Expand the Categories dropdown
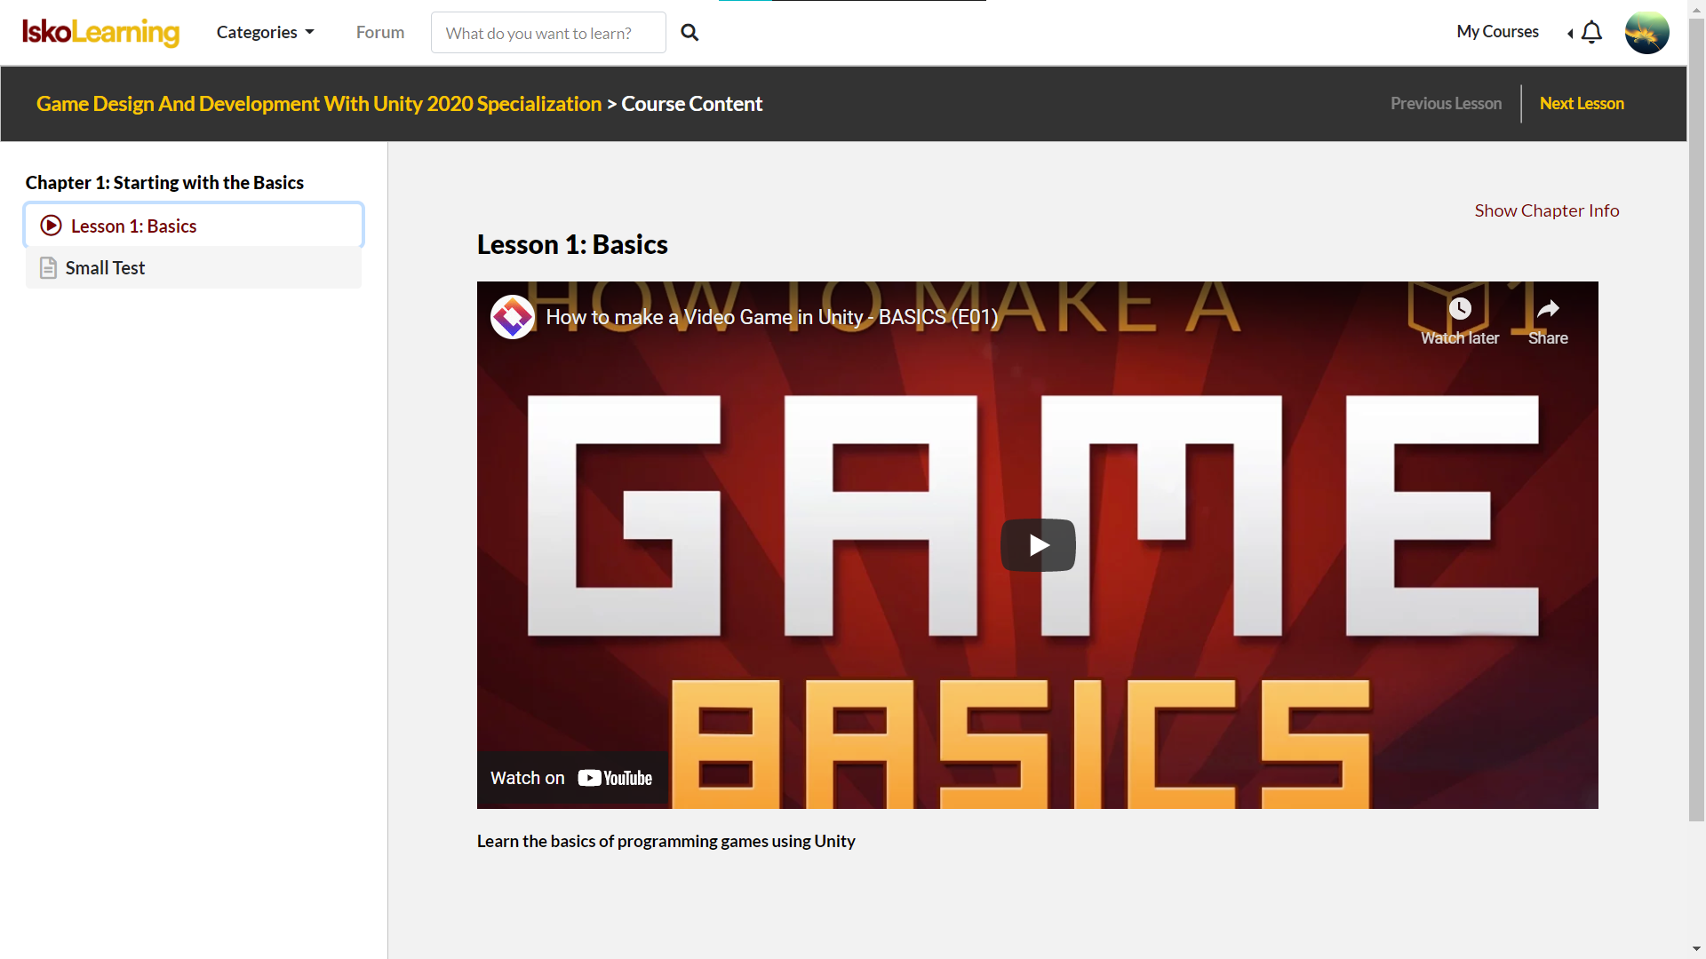1706x959 pixels. (265, 33)
